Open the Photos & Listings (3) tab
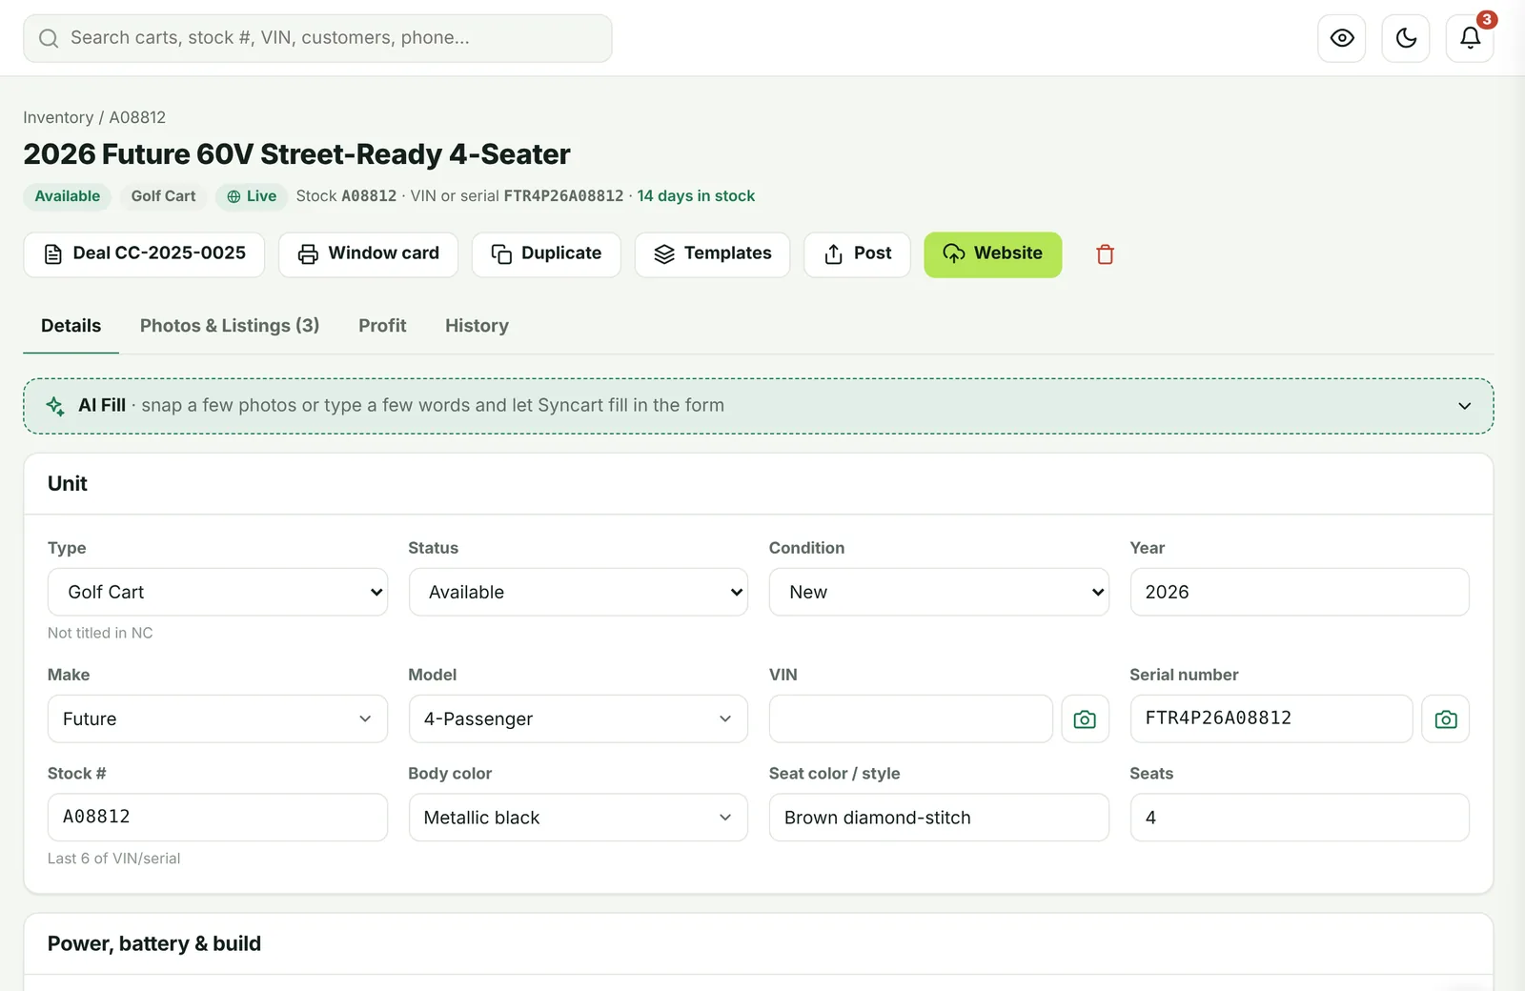This screenshot has width=1525, height=991. (230, 326)
